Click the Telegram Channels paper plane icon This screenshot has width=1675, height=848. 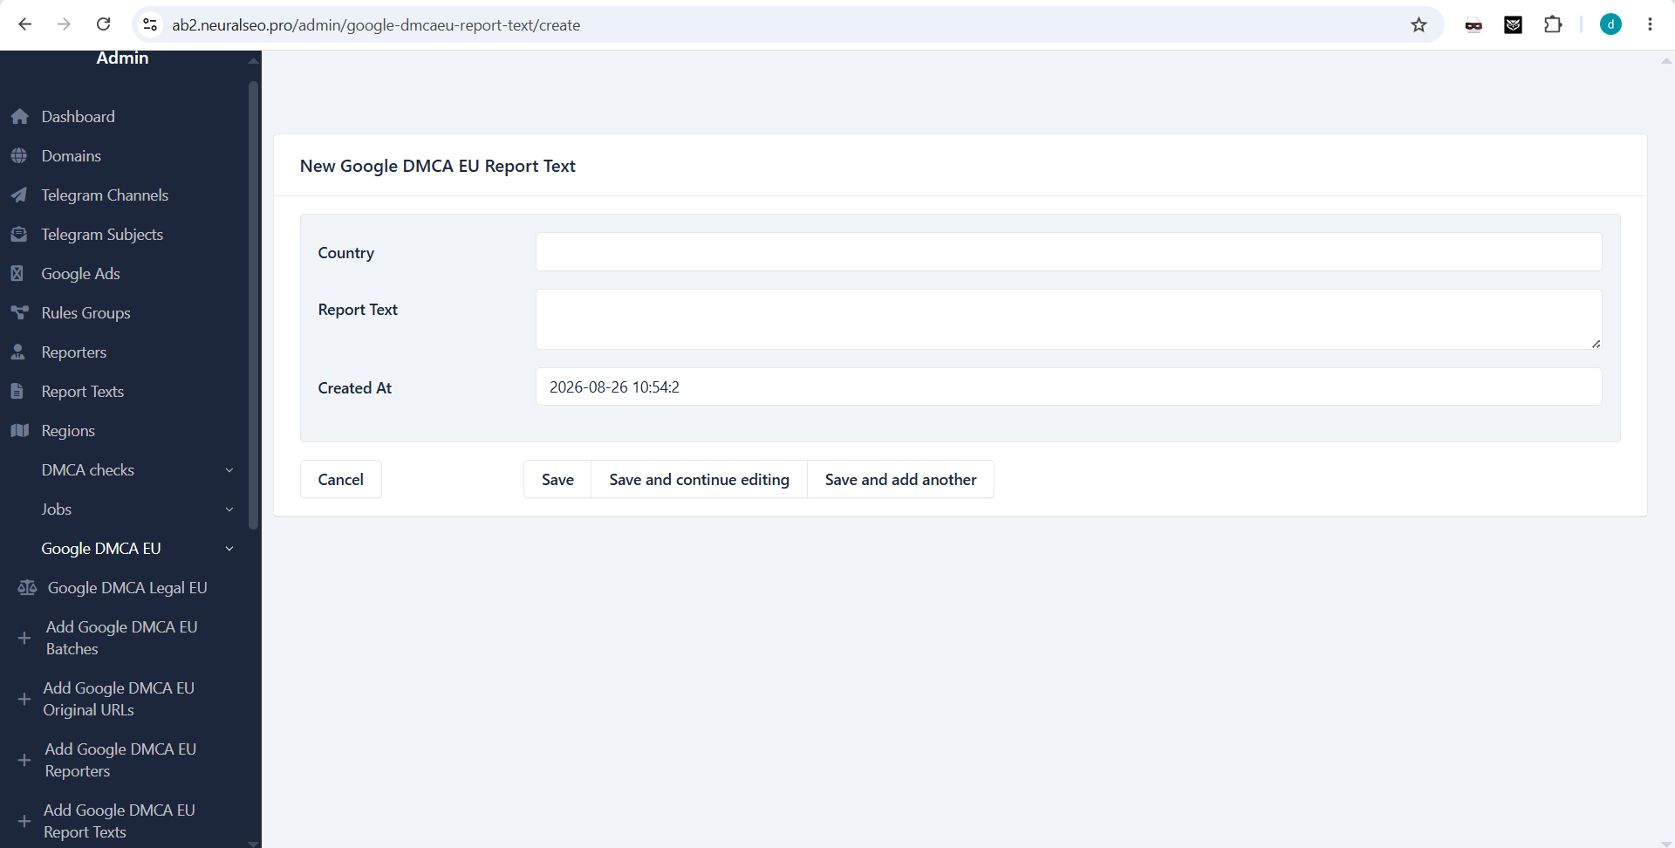click(19, 195)
